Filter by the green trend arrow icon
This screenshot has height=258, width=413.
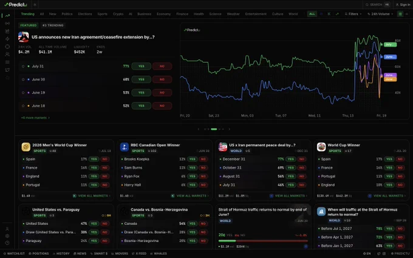point(337,14)
